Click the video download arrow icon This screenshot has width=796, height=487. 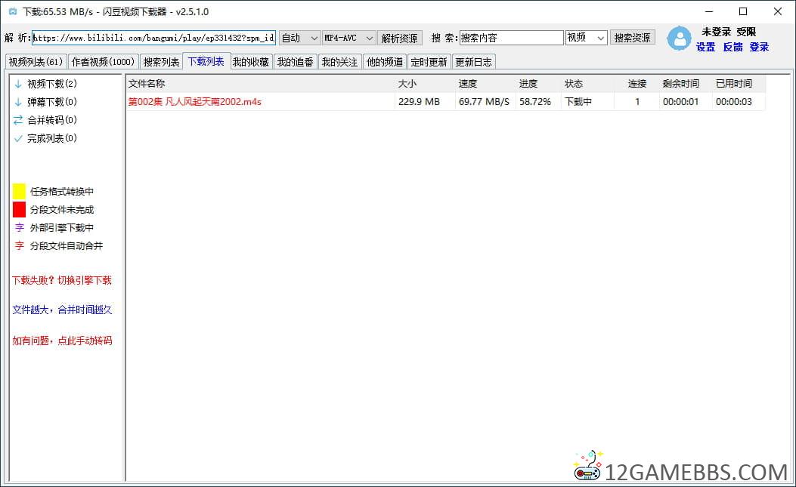tap(18, 84)
